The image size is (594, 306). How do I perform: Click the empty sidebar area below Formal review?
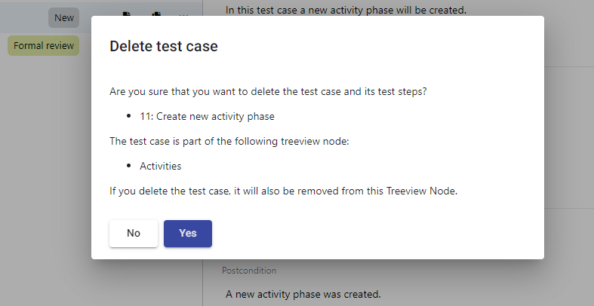[x=45, y=151]
